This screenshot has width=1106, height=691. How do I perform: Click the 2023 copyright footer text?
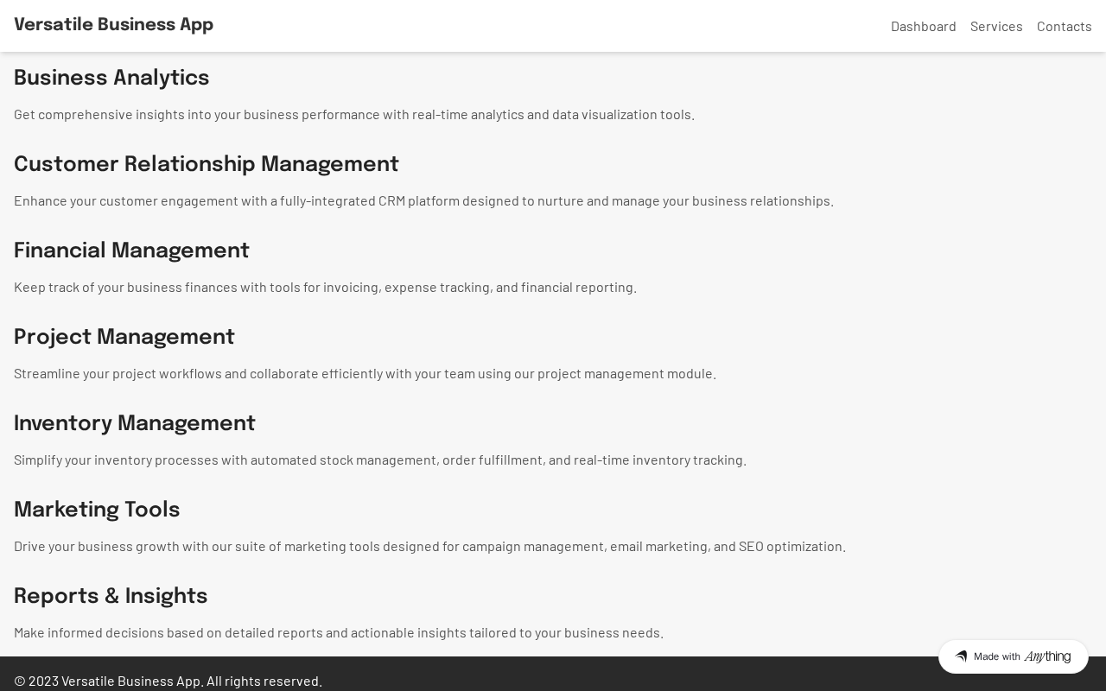pos(168,681)
